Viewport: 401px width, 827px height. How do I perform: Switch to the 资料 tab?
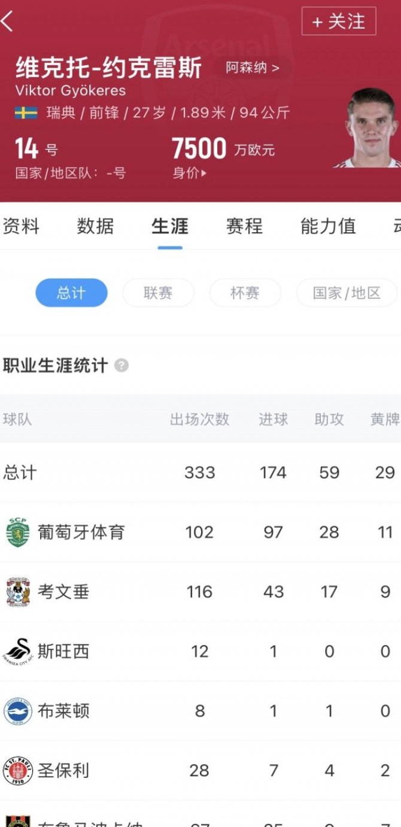[21, 226]
